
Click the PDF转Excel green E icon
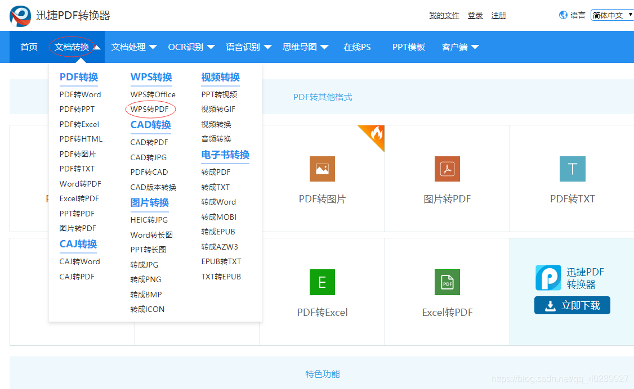pyautogui.click(x=322, y=282)
